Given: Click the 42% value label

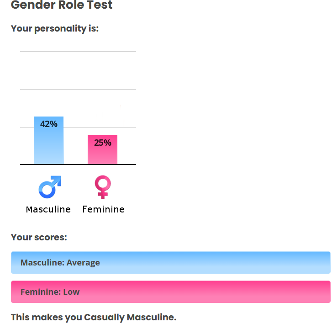Looking at the screenshot, I should pos(49,124).
